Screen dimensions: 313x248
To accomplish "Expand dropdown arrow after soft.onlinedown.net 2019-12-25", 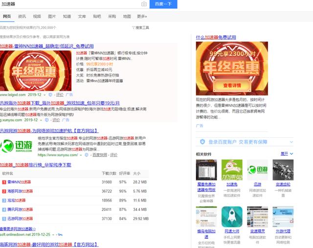I will click(x=53, y=235).
